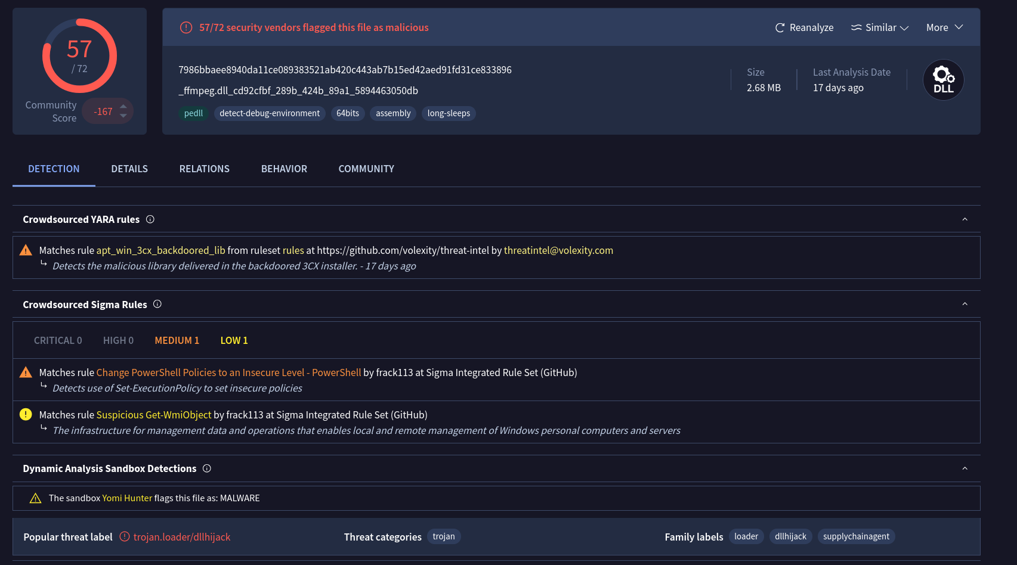Click the Reanalyze refresh icon

click(780, 28)
